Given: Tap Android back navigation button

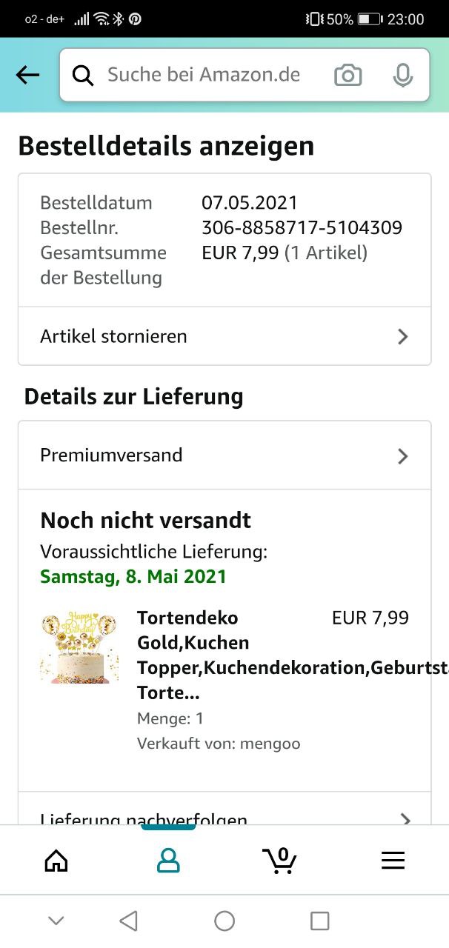Looking at the screenshot, I should pos(129,921).
